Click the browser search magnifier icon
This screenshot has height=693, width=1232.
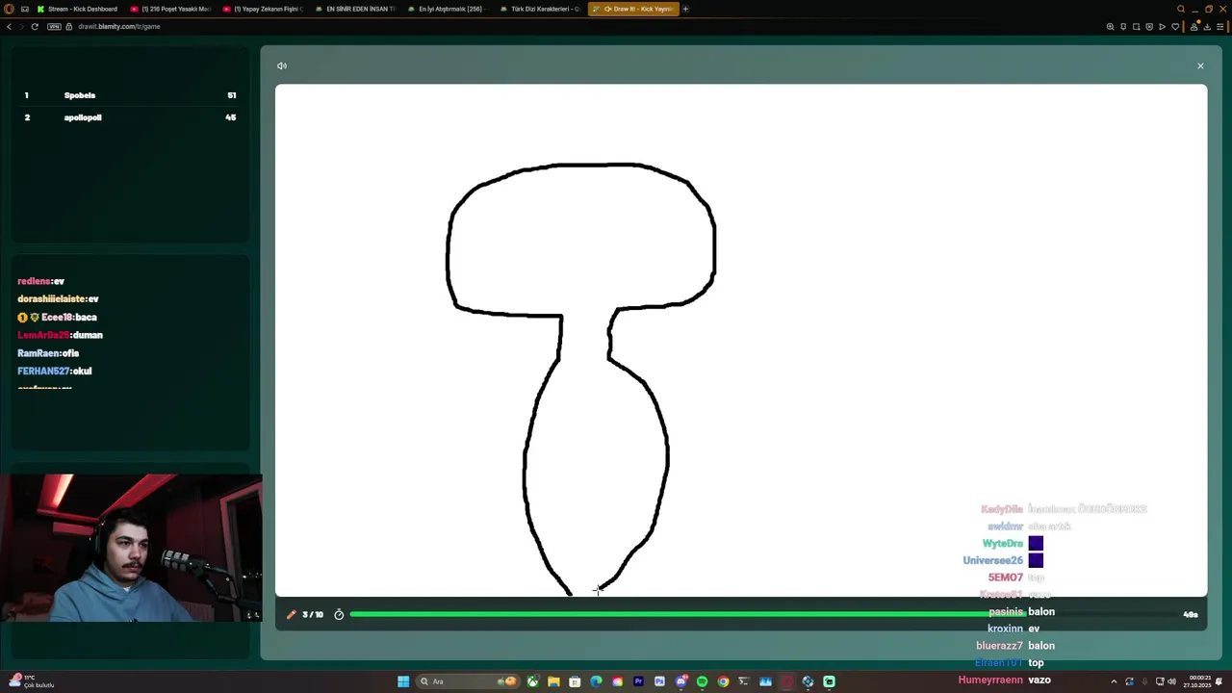click(x=1181, y=9)
